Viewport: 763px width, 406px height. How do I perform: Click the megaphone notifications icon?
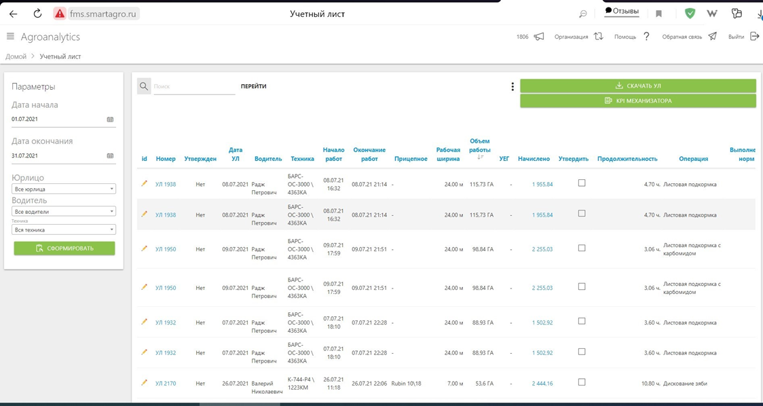(539, 37)
